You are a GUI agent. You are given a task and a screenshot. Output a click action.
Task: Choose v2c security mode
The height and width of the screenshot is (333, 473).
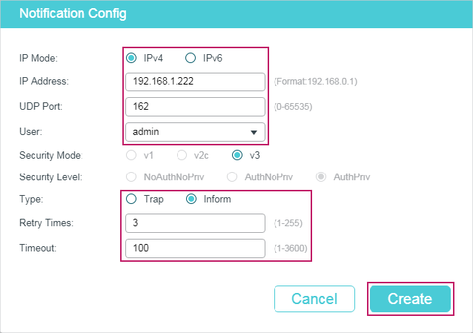[x=182, y=155]
